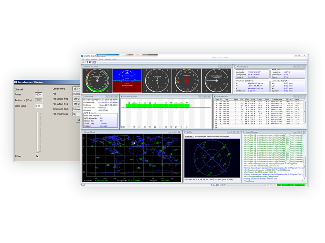Click the Up button in the Interference Window

click(79, 120)
